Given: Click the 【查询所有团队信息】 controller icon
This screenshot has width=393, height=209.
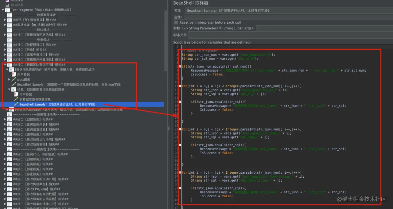Looking at the screenshot, I should tap(10, 35).
